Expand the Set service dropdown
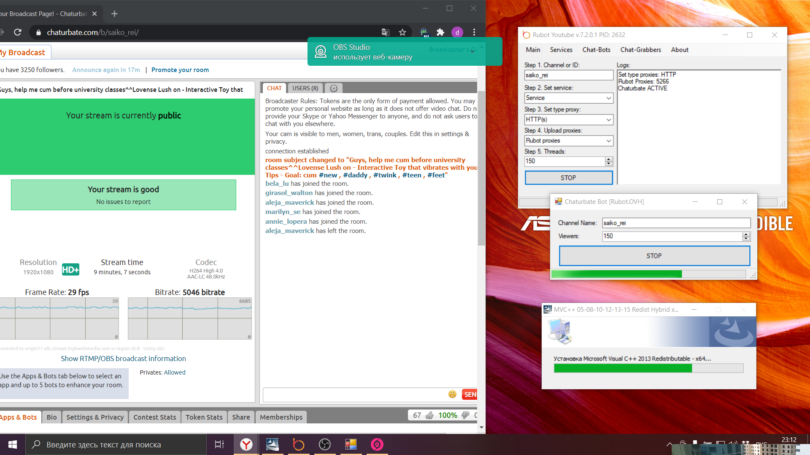The image size is (810, 455). [608, 98]
